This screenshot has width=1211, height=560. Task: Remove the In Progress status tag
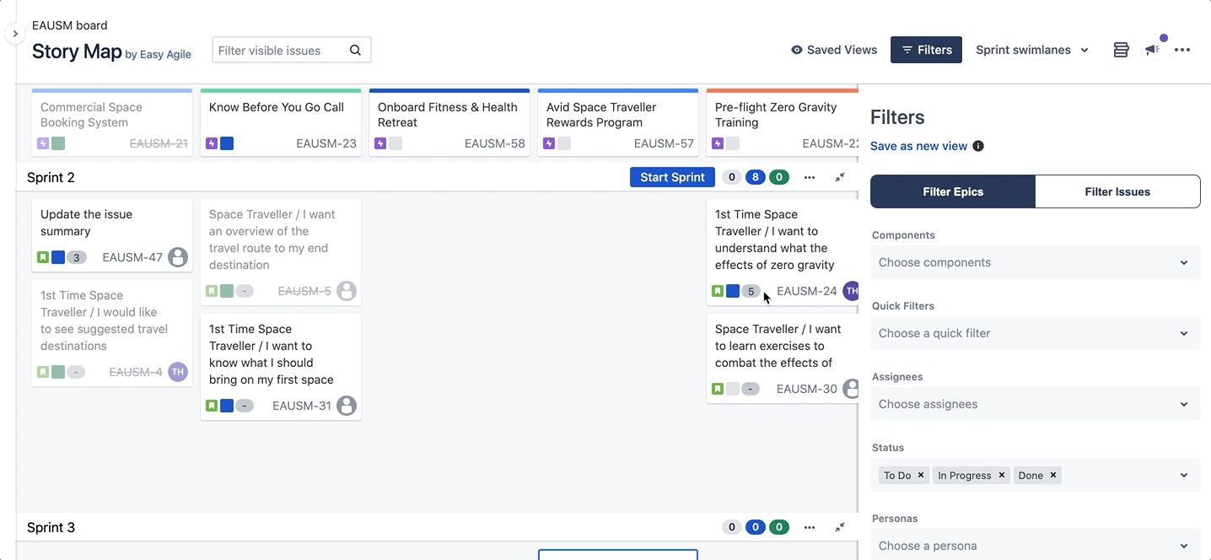(x=1002, y=476)
